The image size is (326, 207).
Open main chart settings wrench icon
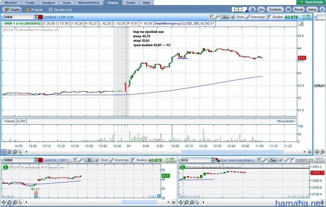click(x=217, y=17)
